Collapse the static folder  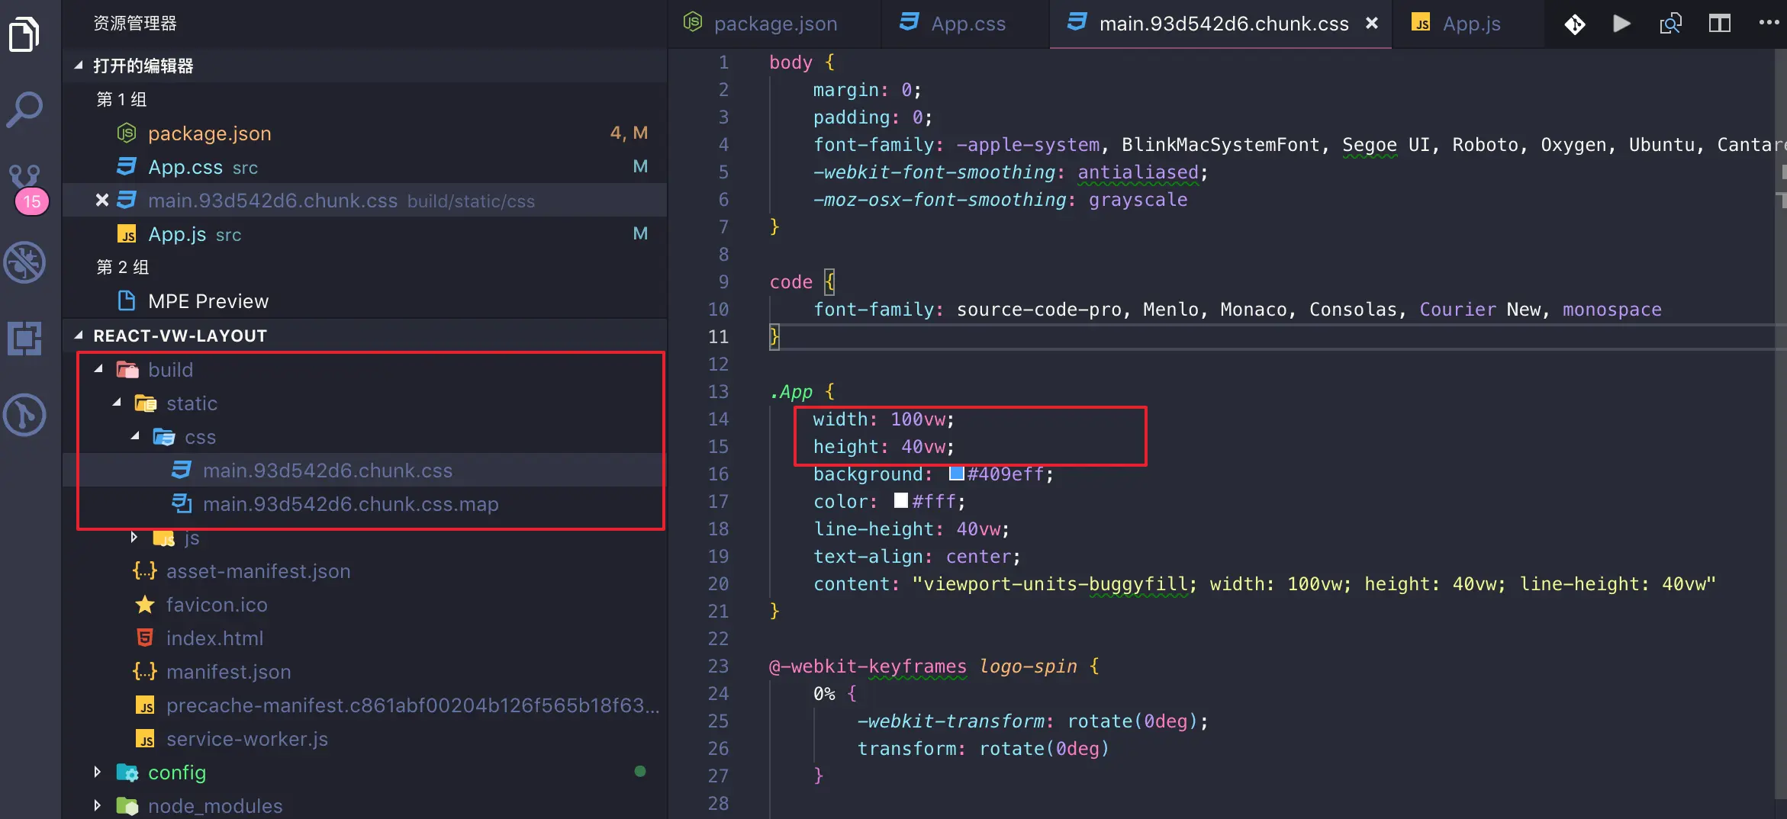coord(117,403)
